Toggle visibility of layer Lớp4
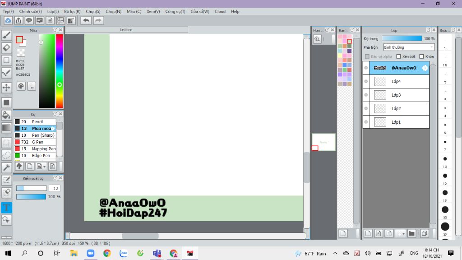The image size is (462, 260). click(366, 81)
